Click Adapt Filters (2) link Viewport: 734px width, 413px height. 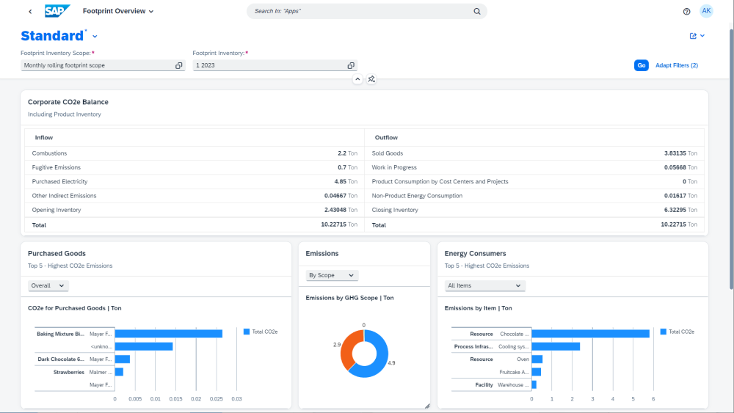coord(676,65)
